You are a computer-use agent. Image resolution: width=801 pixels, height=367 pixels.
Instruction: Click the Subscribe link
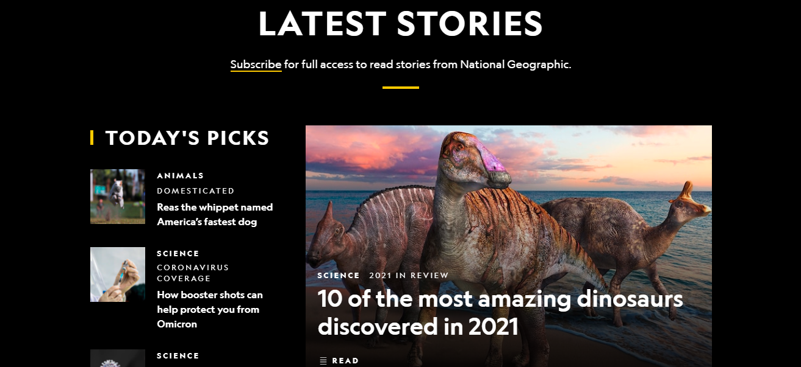(256, 64)
